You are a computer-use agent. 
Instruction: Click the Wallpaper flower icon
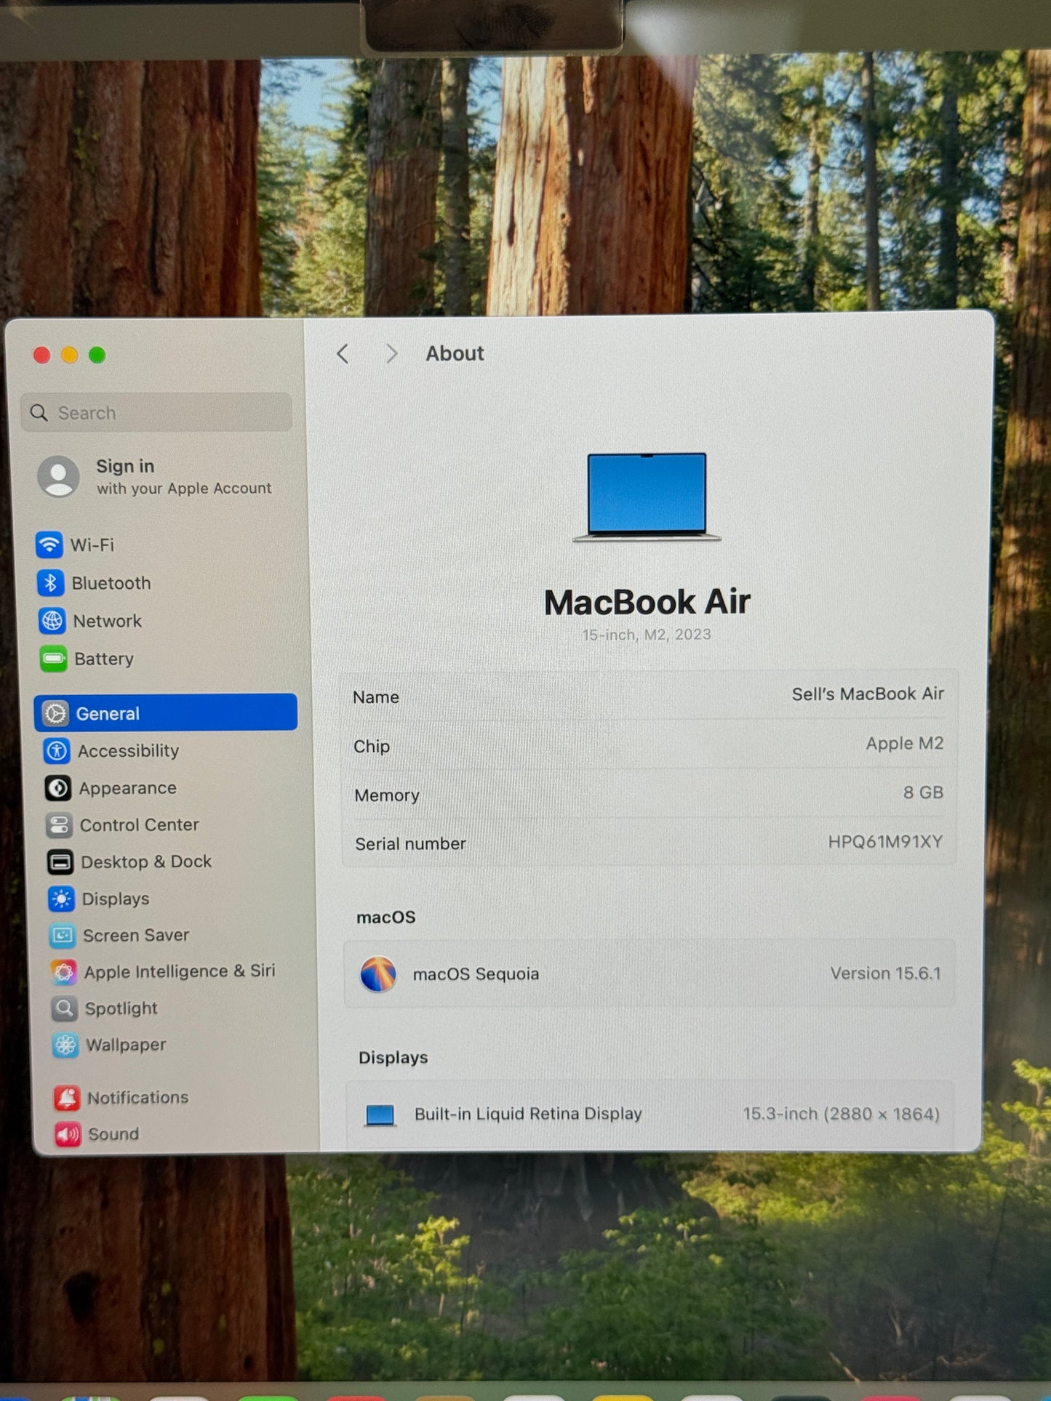[x=65, y=1045]
